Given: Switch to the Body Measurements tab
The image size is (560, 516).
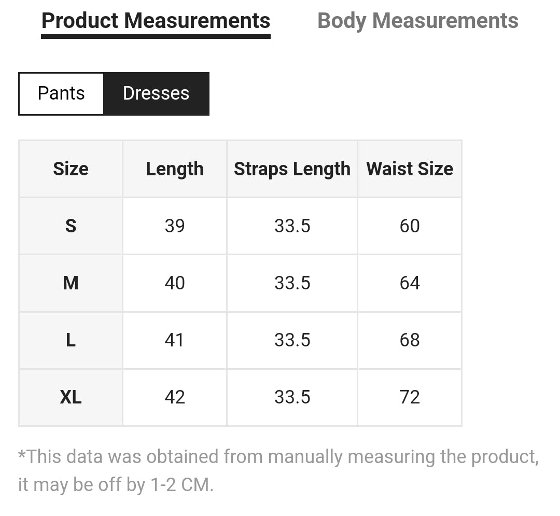Looking at the screenshot, I should (x=417, y=21).
